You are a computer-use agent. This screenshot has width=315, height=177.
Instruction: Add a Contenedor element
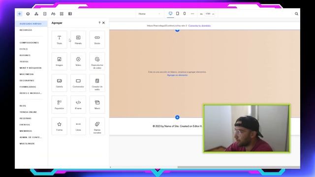(78, 83)
